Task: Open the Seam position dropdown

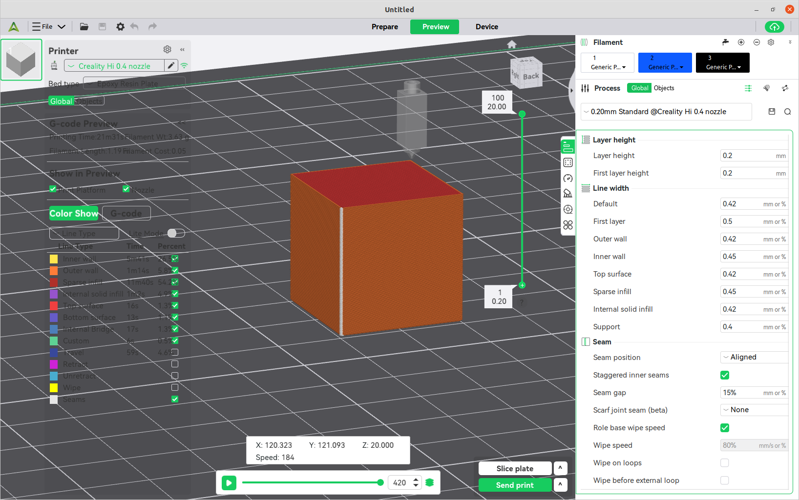Action: point(754,358)
